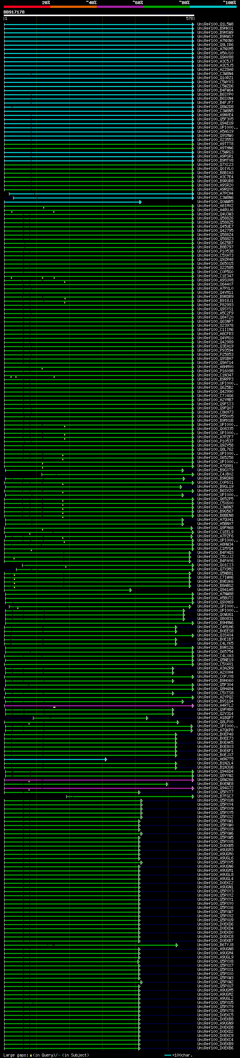
Task: Open hit UniRef100_B9HKX1
Action: coord(215,29)
